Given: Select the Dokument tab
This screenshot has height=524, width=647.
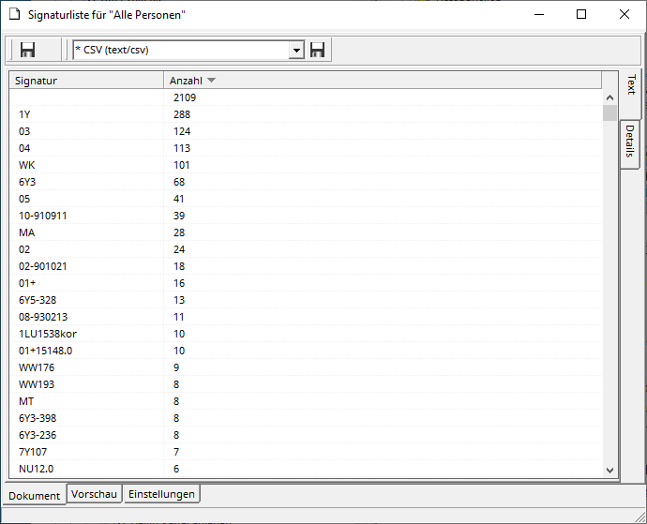Looking at the screenshot, I should (35, 495).
